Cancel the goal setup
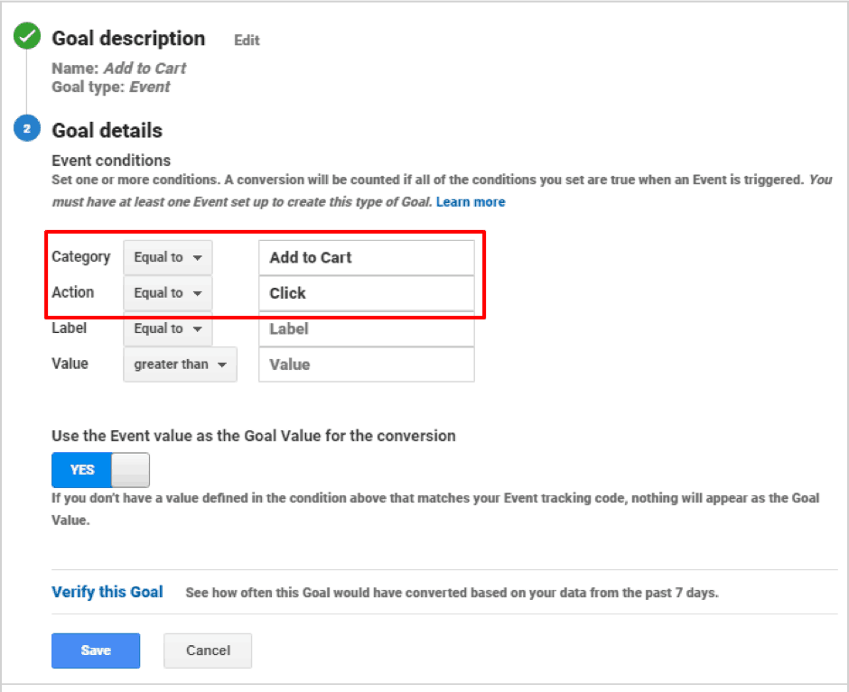 [208, 650]
